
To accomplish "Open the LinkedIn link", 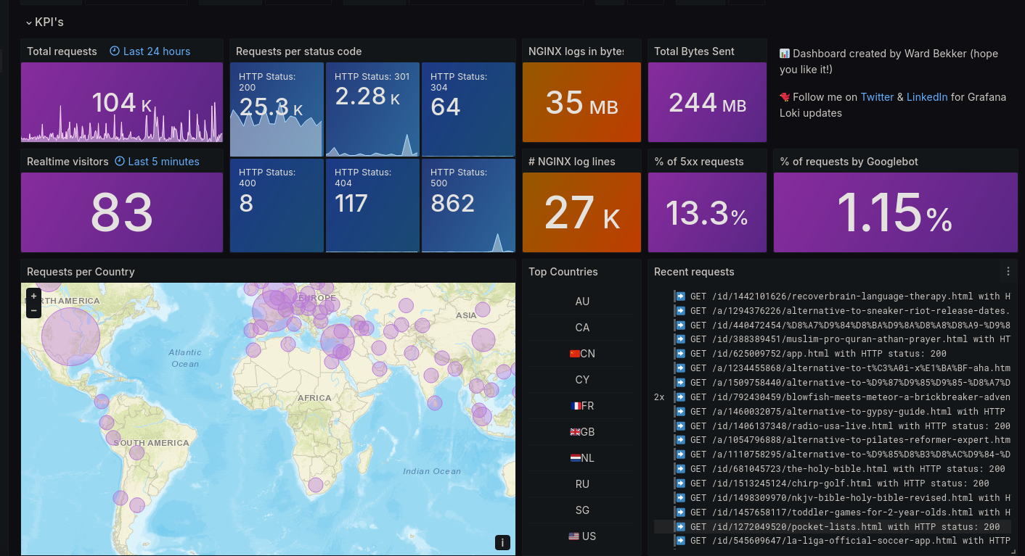I will 927,97.
